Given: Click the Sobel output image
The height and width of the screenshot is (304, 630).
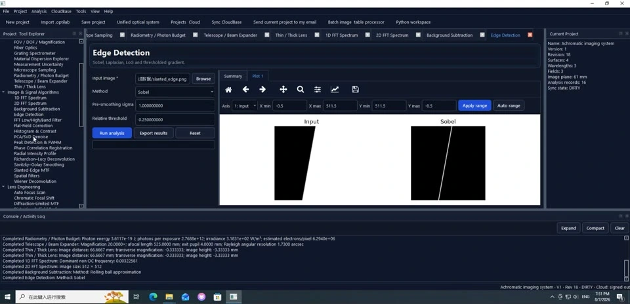Looking at the screenshot, I should coord(448,163).
